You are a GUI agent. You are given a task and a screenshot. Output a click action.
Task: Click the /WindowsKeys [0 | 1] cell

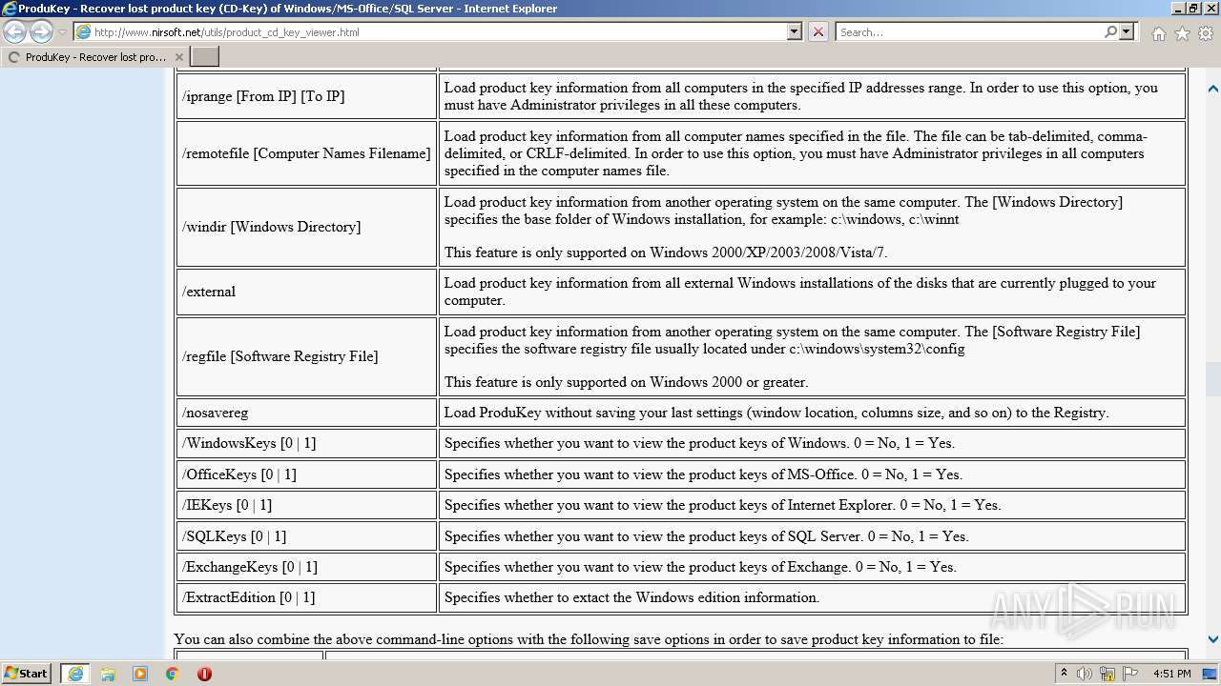(x=306, y=443)
